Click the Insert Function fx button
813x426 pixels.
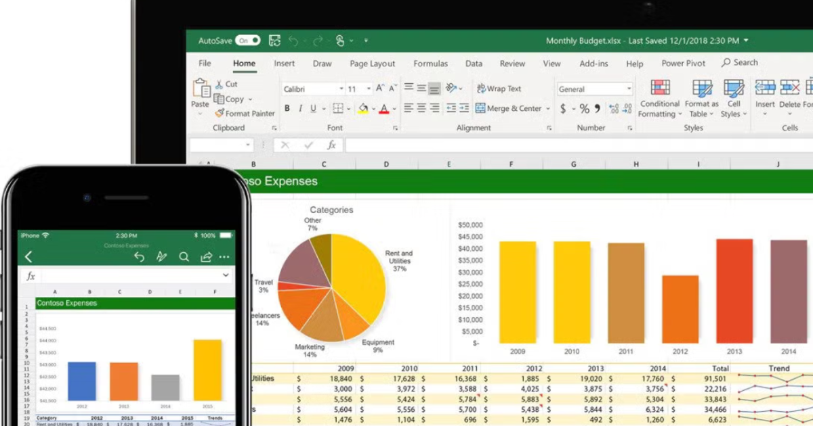coord(332,145)
